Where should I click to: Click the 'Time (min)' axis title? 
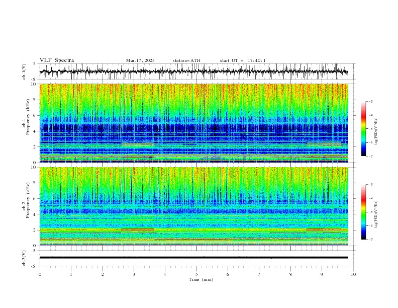point(201,279)
